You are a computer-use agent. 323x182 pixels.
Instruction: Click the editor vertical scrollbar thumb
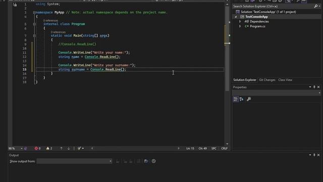tap(227, 49)
